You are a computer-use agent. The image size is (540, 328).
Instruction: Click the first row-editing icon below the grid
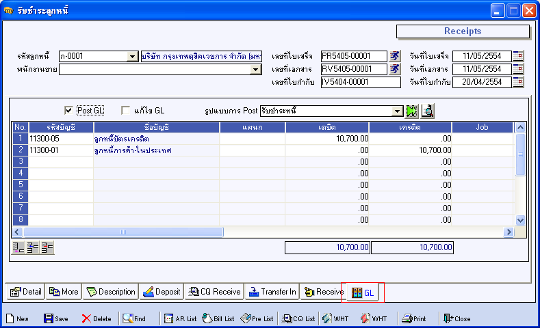coord(18,247)
